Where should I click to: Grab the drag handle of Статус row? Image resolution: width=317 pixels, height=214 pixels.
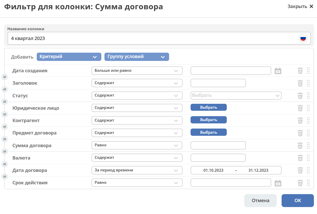click(308, 96)
